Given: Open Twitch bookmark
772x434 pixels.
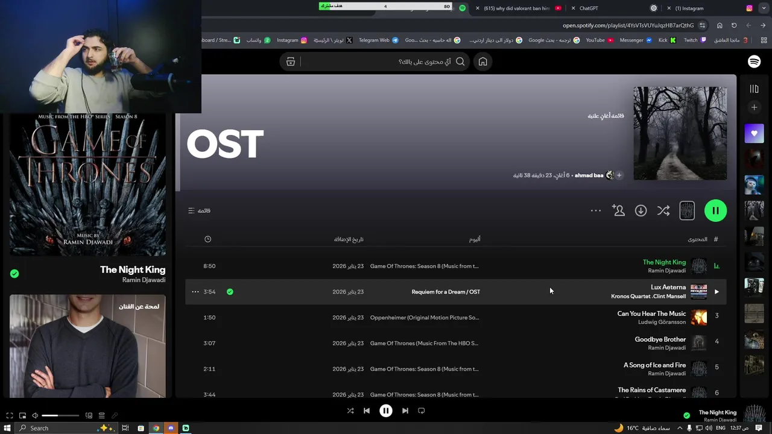Looking at the screenshot, I should point(695,40).
